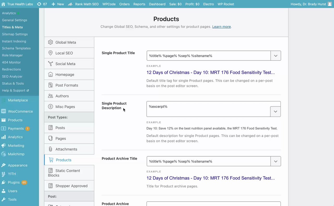The height and width of the screenshot is (206, 334).
Task: Click the updates refresh icon in admin bar
Action: tap(39, 4)
